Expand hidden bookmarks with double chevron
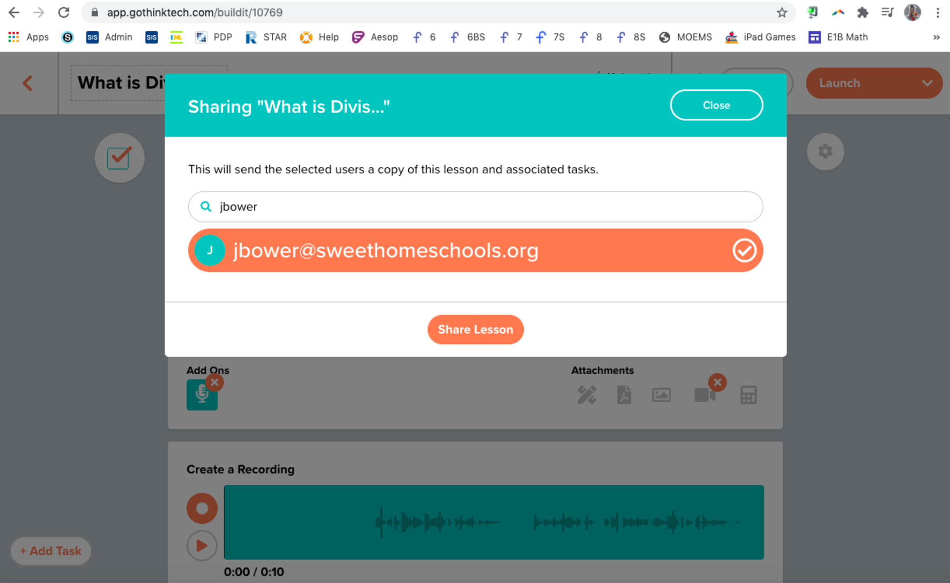Viewport: 950px width, 583px height. pos(937,37)
